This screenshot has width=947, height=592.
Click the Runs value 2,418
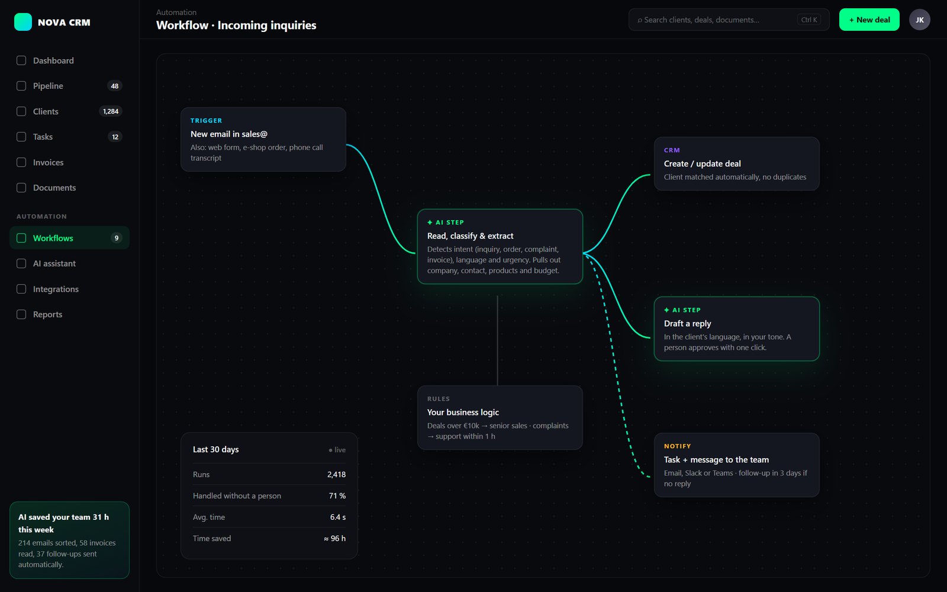coord(336,474)
